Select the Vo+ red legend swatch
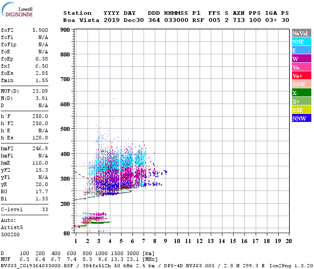 tap(301, 76)
